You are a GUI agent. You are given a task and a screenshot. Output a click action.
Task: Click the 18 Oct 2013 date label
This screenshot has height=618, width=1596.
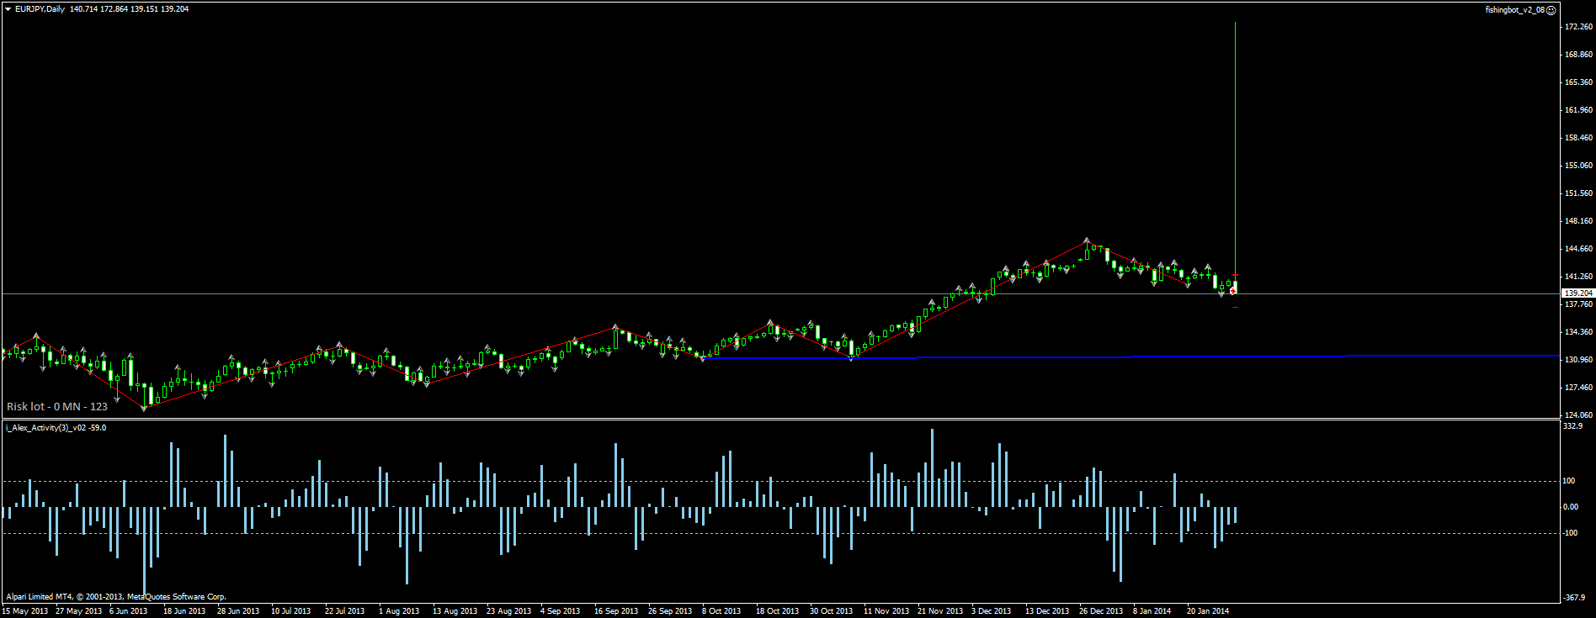777,611
